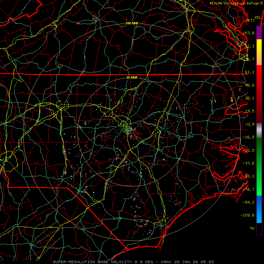This screenshot has height=264, width=264.
Task: Click the "-0.9" velocity scale value
Action: click(250, 124)
